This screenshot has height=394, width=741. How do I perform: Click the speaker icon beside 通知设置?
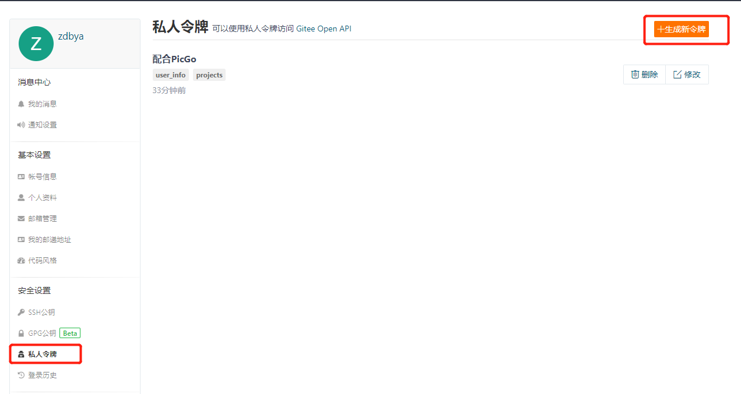(21, 125)
